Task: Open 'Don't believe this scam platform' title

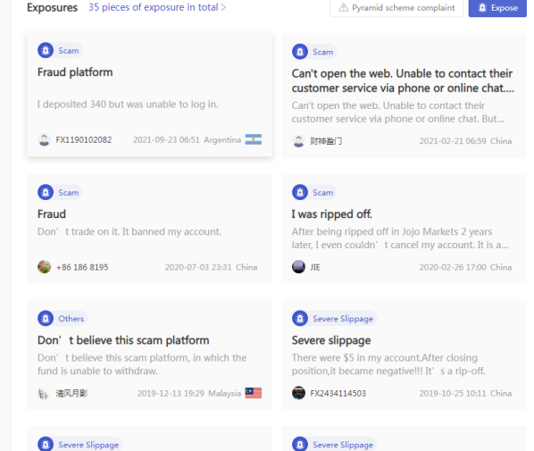Action: (123, 340)
